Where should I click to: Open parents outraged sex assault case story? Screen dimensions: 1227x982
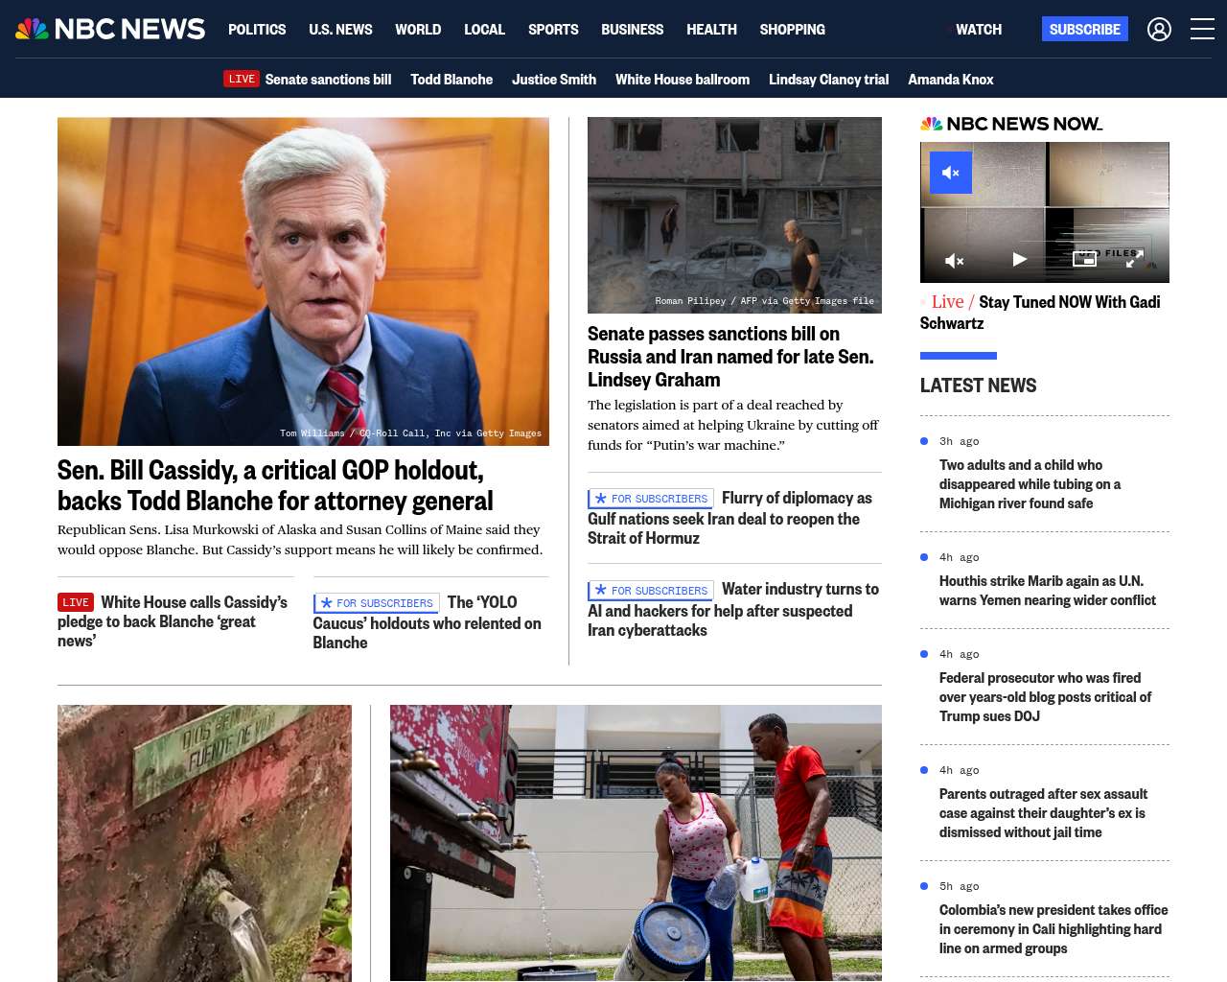coord(1043,813)
